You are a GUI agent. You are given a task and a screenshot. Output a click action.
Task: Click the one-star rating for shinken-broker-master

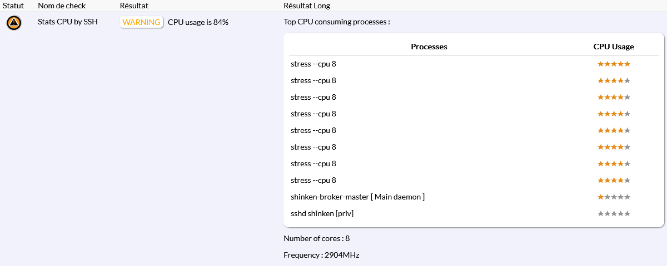point(614,197)
